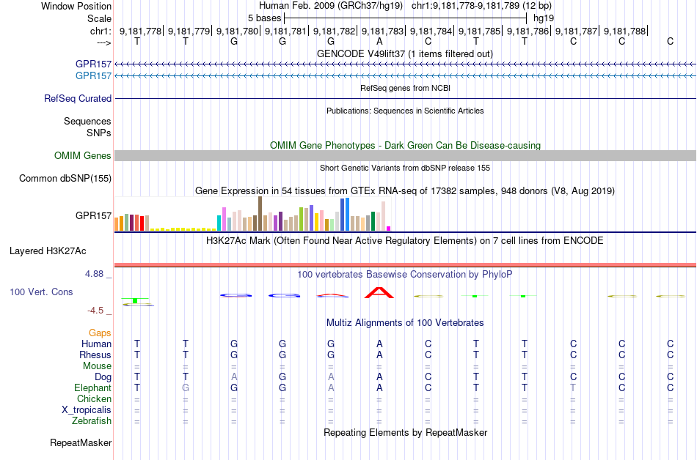Select the Human species label
Viewport: 697px width, 460px height.
coord(96,344)
